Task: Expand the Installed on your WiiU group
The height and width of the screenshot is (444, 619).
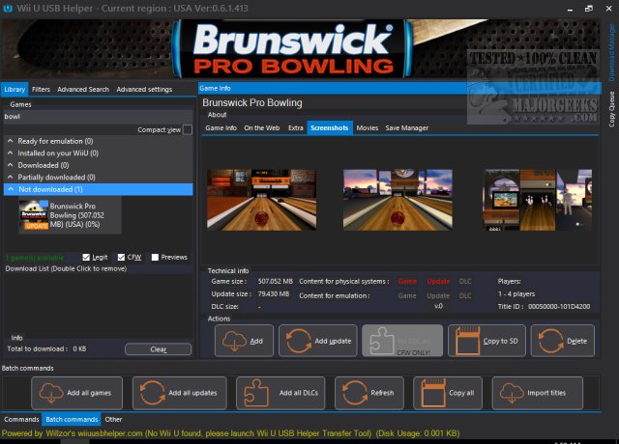Action: click(x=11, y=153)
